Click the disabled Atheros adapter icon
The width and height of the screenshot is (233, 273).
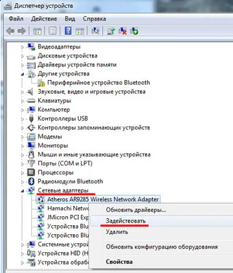[x=41, y=199]
